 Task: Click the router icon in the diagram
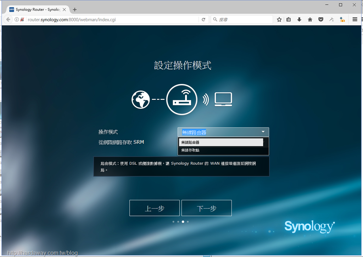click(182, 100)
